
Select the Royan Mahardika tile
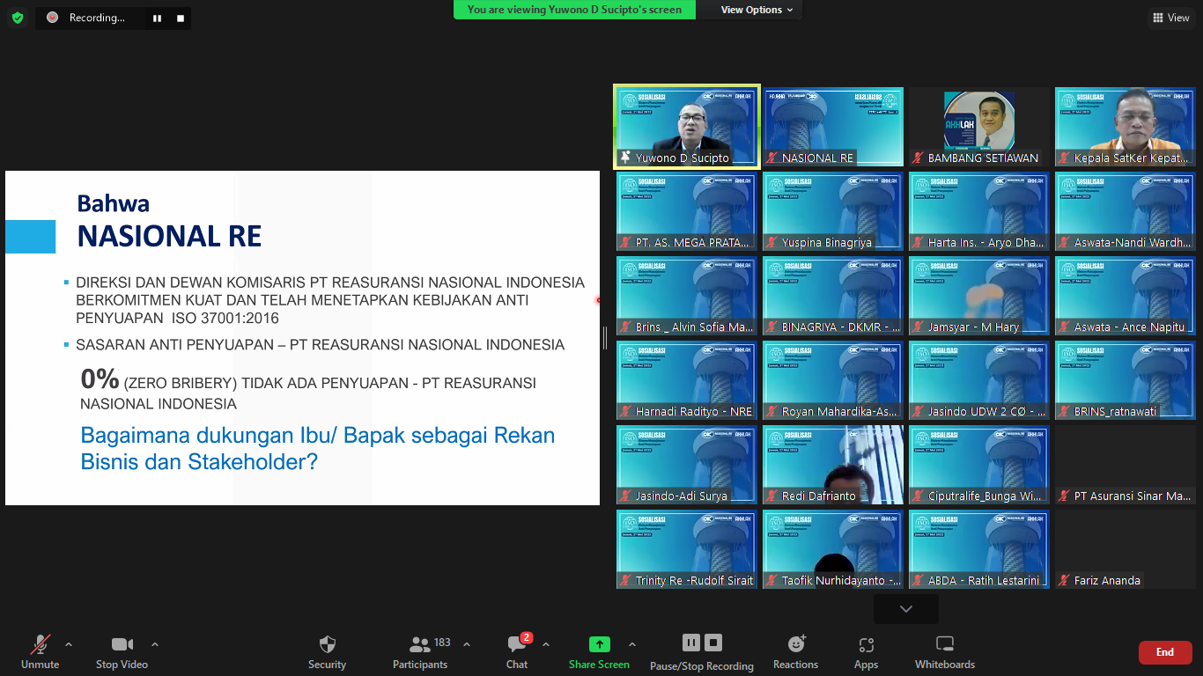833,379
